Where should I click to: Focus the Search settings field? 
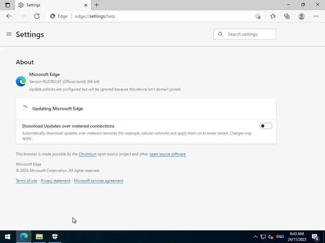point(245,34)
